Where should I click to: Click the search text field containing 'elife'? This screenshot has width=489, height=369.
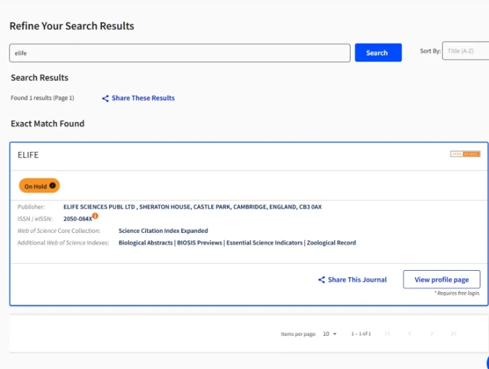point(180,53)
